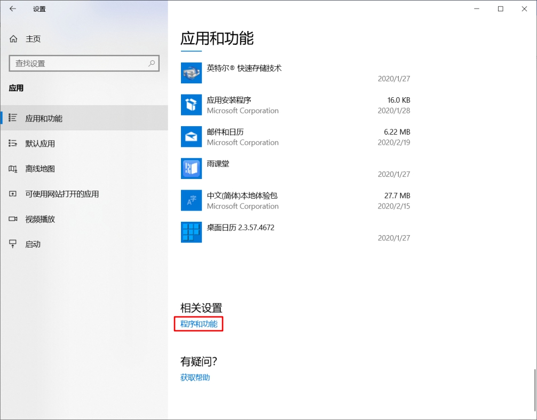
Task: Click the 默认应用 sidebar icon
Action: click(13, 143)
